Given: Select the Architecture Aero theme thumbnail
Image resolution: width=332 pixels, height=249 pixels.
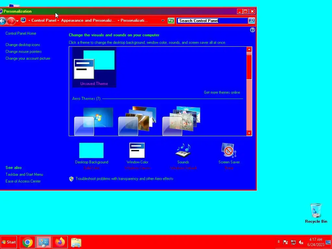Looking at the screenshot, I should pyautogui.click(x=137, y=121).
